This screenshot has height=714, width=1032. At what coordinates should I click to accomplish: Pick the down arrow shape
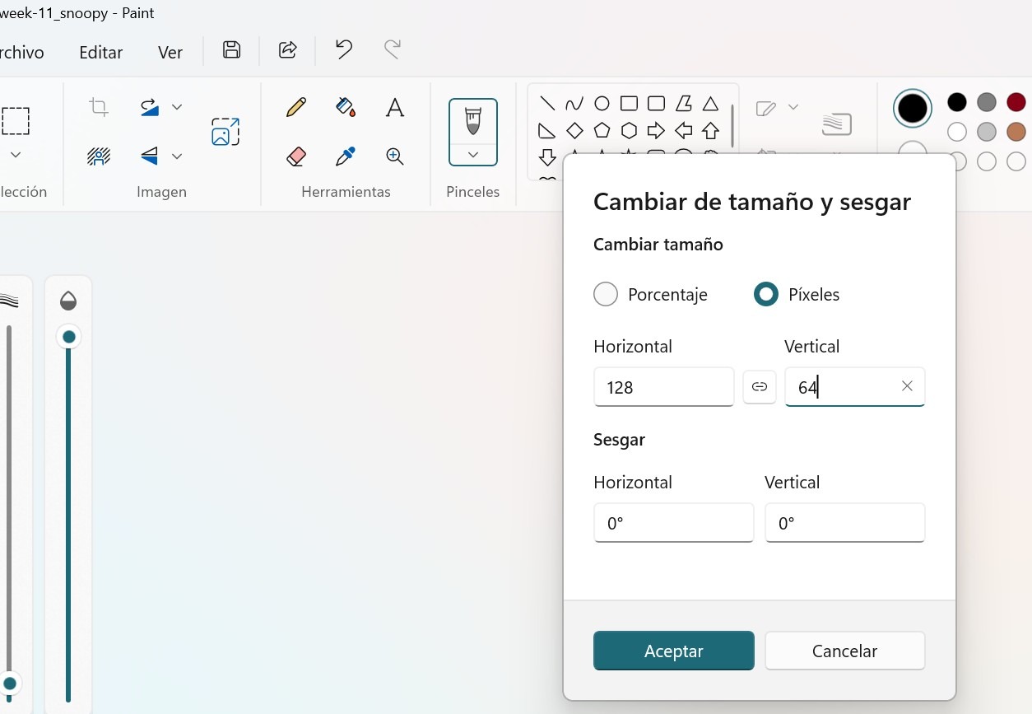coord(547,156)
